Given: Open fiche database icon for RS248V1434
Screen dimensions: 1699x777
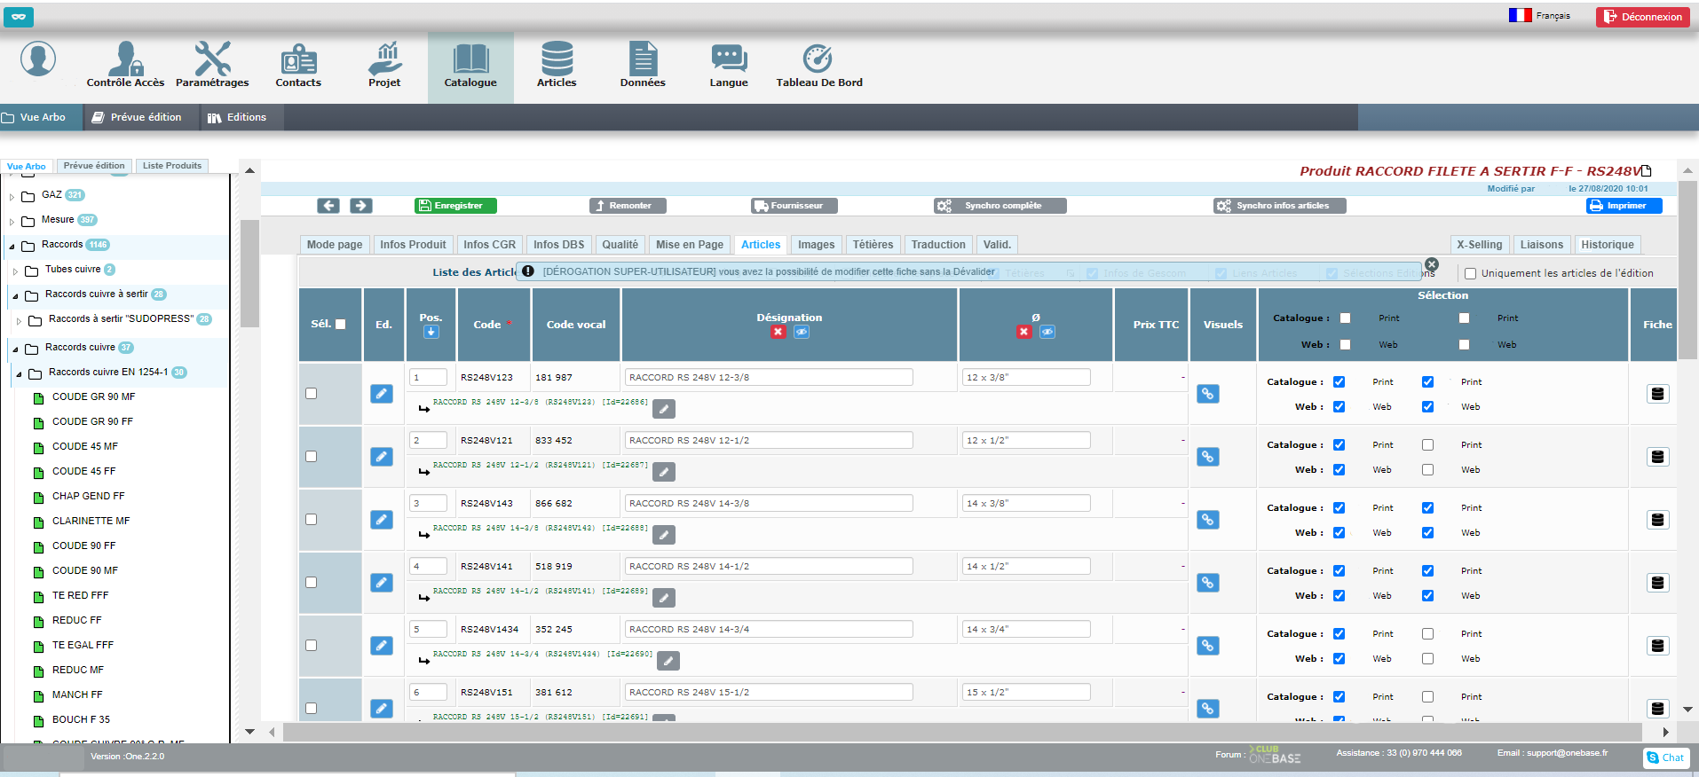Looking at the screenshot, I should click(x=1657, y=646).
